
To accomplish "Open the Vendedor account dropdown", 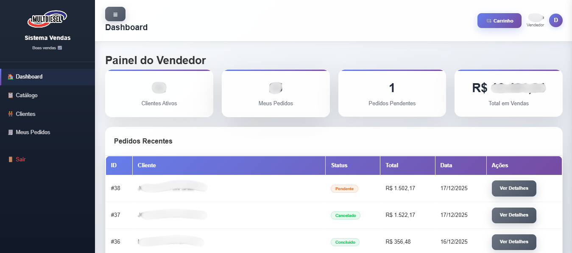I will coord(535,20).
